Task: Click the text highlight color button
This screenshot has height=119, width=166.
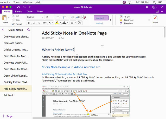Action: click(x=57, y=23)
